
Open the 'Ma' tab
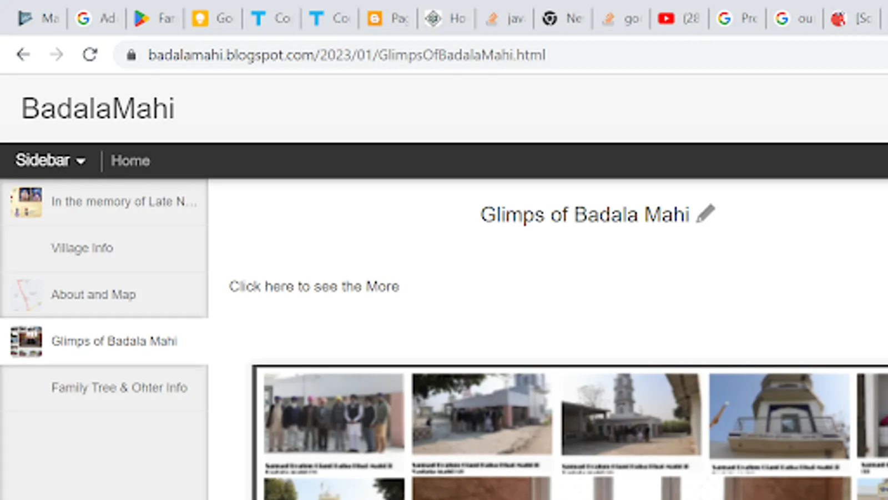[x=38, y=18]
